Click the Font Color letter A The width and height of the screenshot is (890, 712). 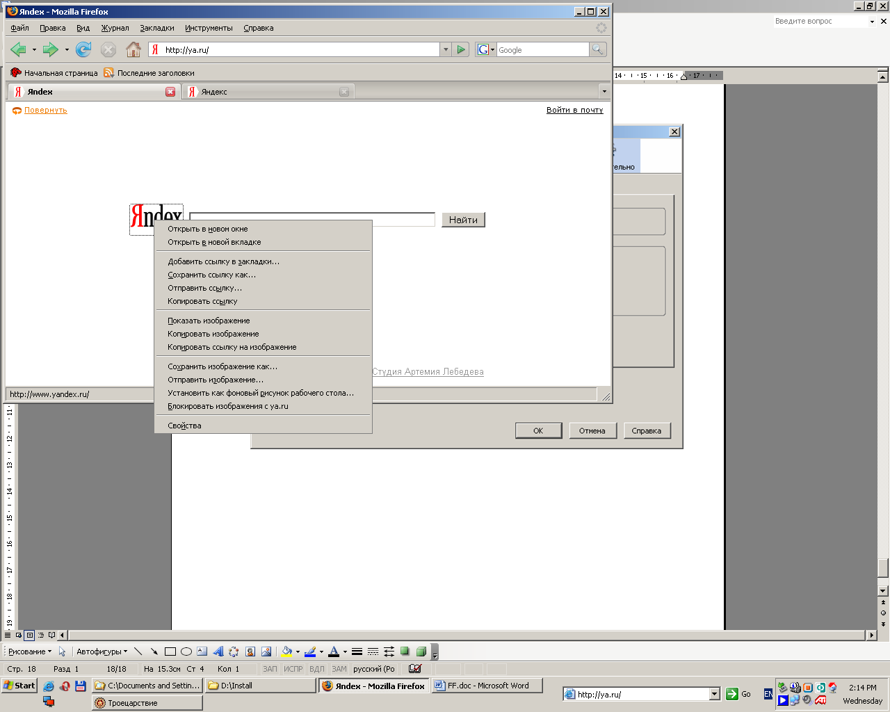click(334, 652)
